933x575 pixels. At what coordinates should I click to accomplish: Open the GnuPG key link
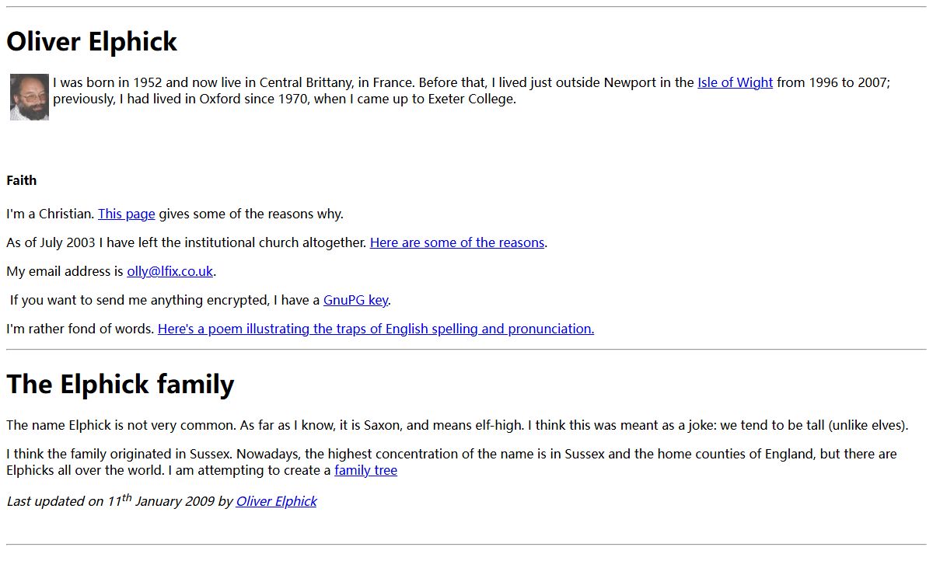355,300
